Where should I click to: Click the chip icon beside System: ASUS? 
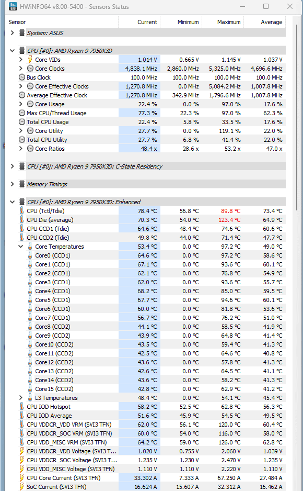pos(22,32)
